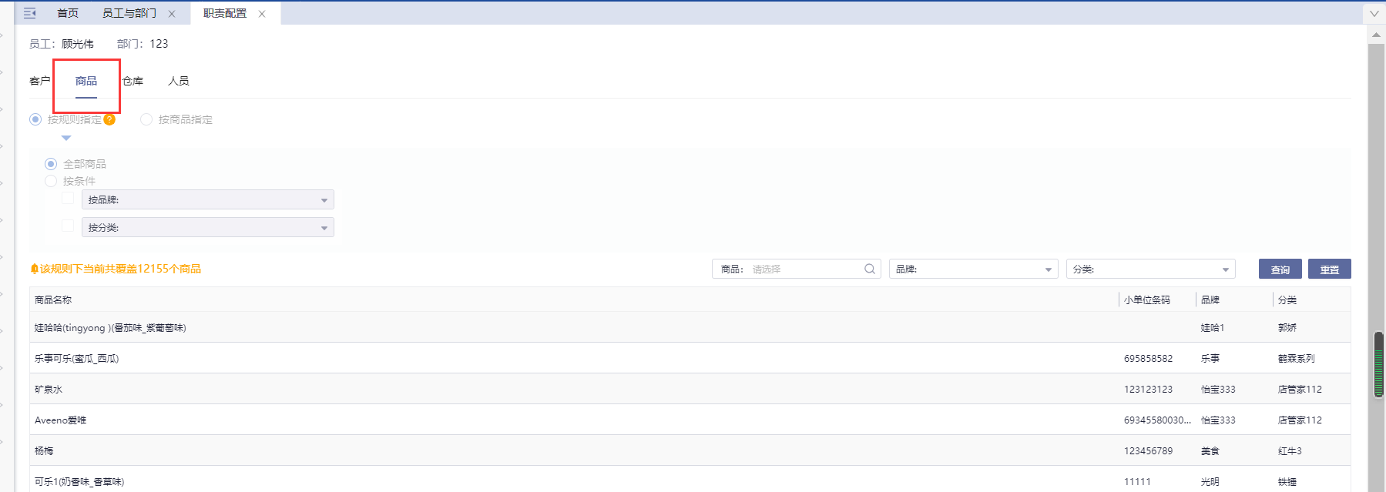This screenshot has width=1386, height=492.
Task: Close the 员工与部门 tab
Action: coord(172,14)
